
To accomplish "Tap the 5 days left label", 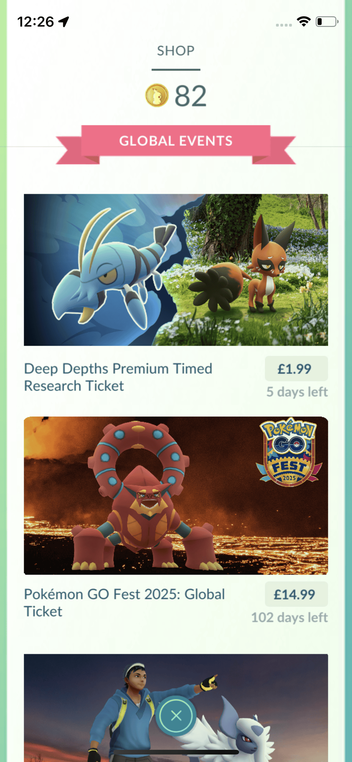I will 297,392.
